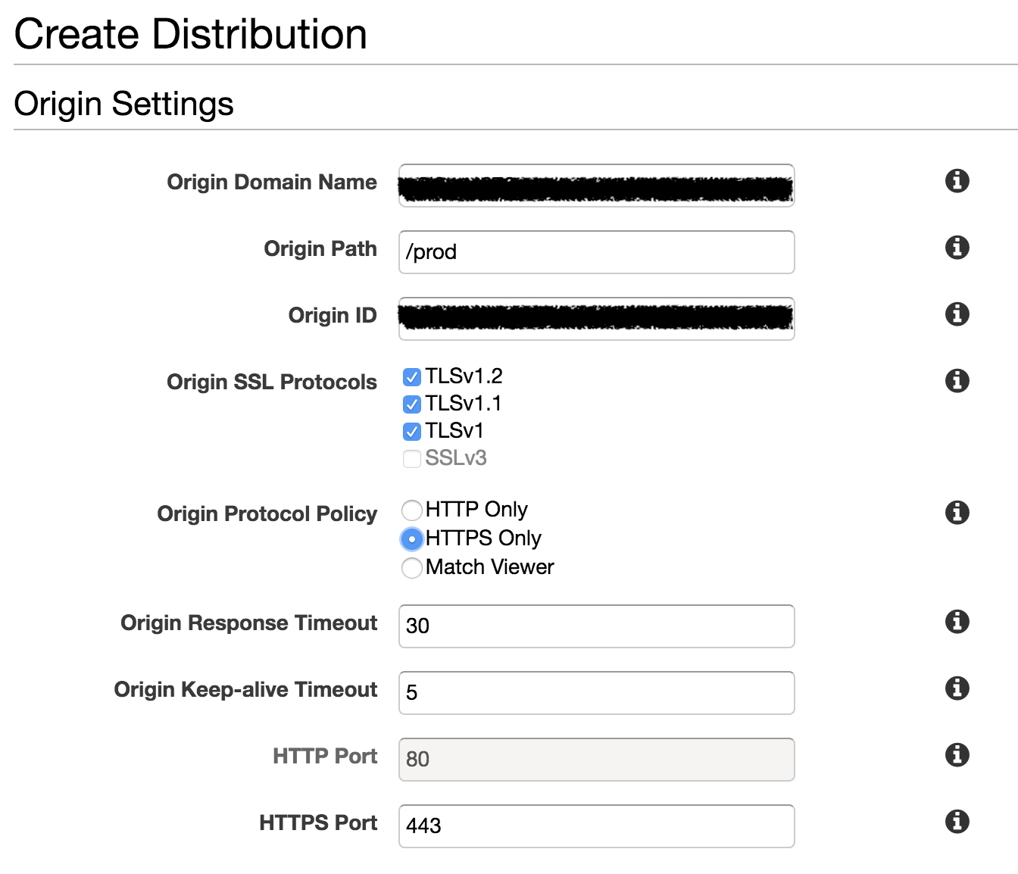Disable the TLSv1 protocol checkbox
Viewport: 1018px width, 874px height.
tap(412, 432)
